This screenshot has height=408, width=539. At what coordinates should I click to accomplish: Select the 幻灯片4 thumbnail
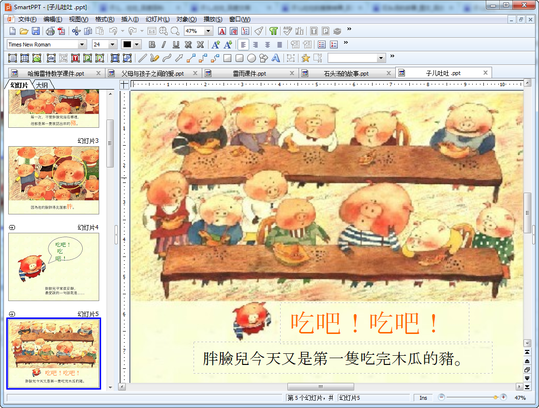click(x=54, y=267)
